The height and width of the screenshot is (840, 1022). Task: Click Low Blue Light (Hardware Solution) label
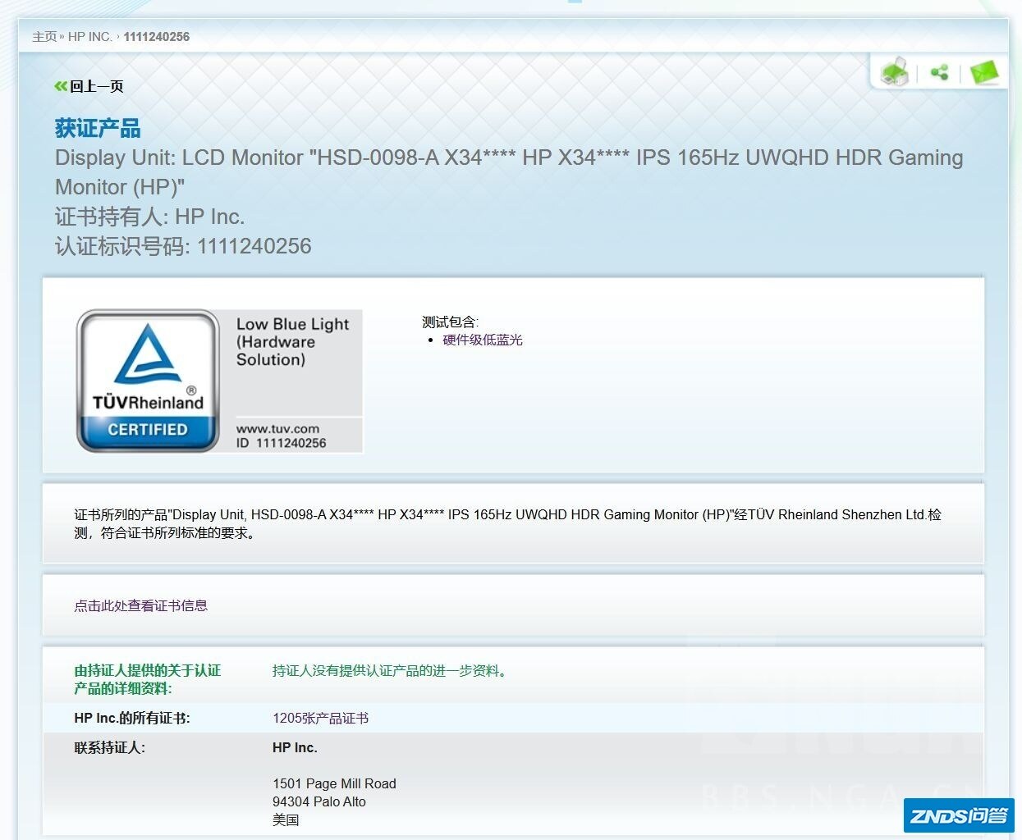tap(292, 341)
